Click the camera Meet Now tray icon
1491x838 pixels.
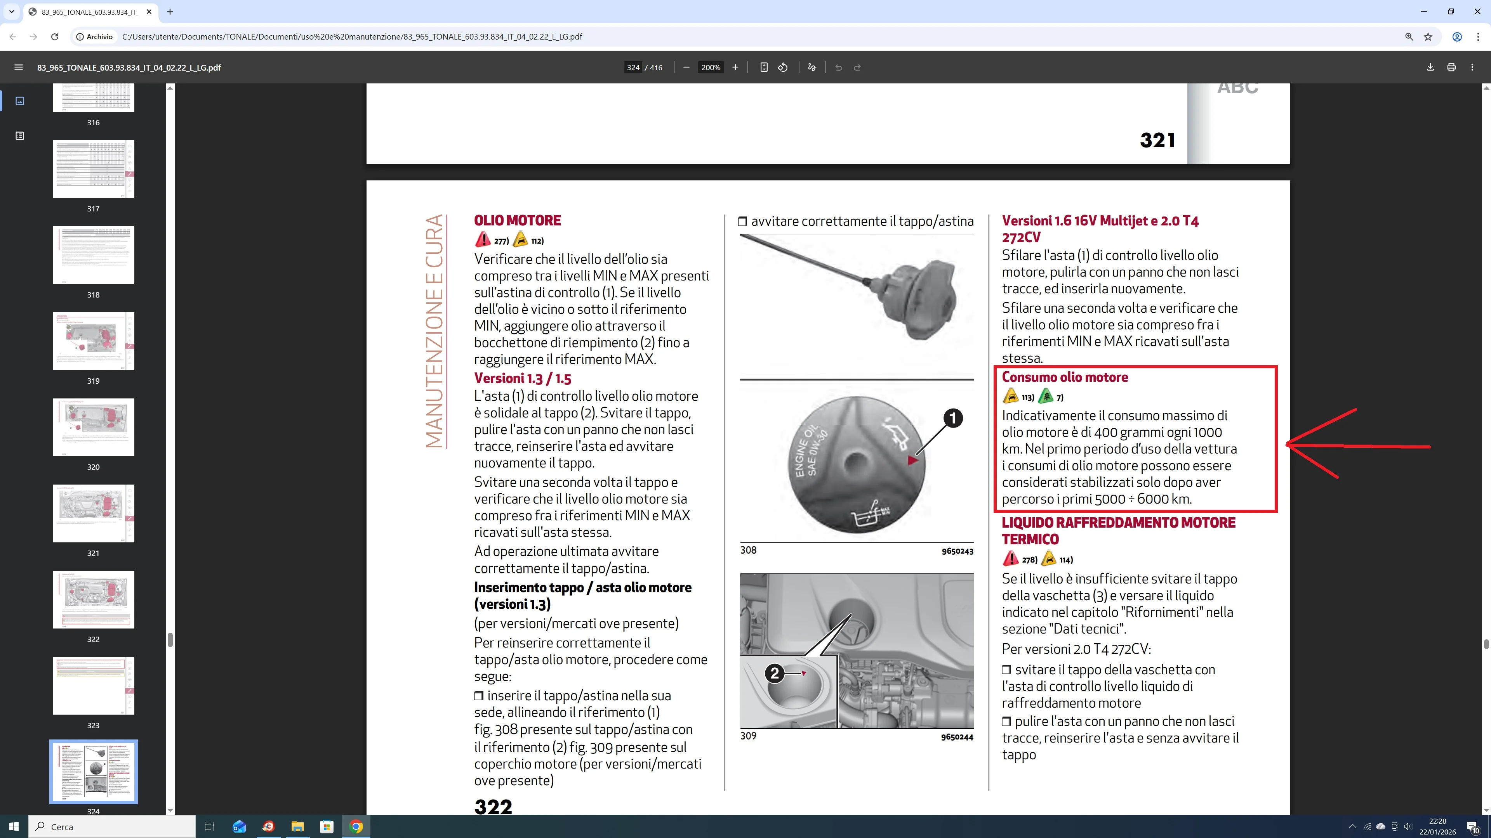1395,826
